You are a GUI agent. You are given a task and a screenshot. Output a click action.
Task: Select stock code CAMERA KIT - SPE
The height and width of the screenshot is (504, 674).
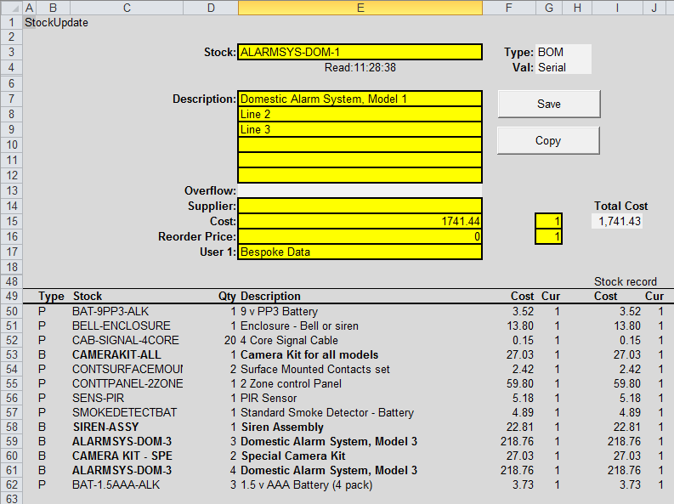point(122,456)
